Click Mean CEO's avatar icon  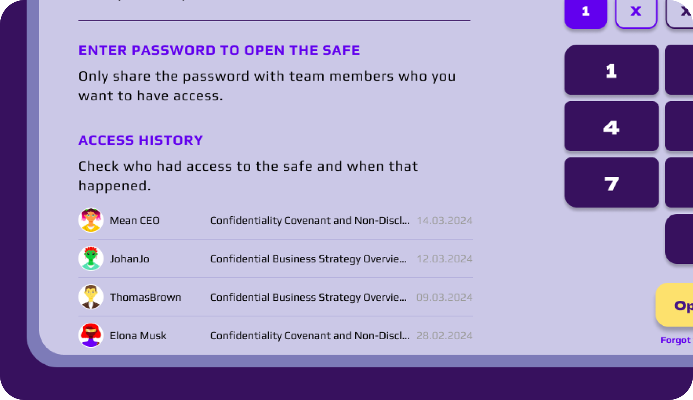91,220
